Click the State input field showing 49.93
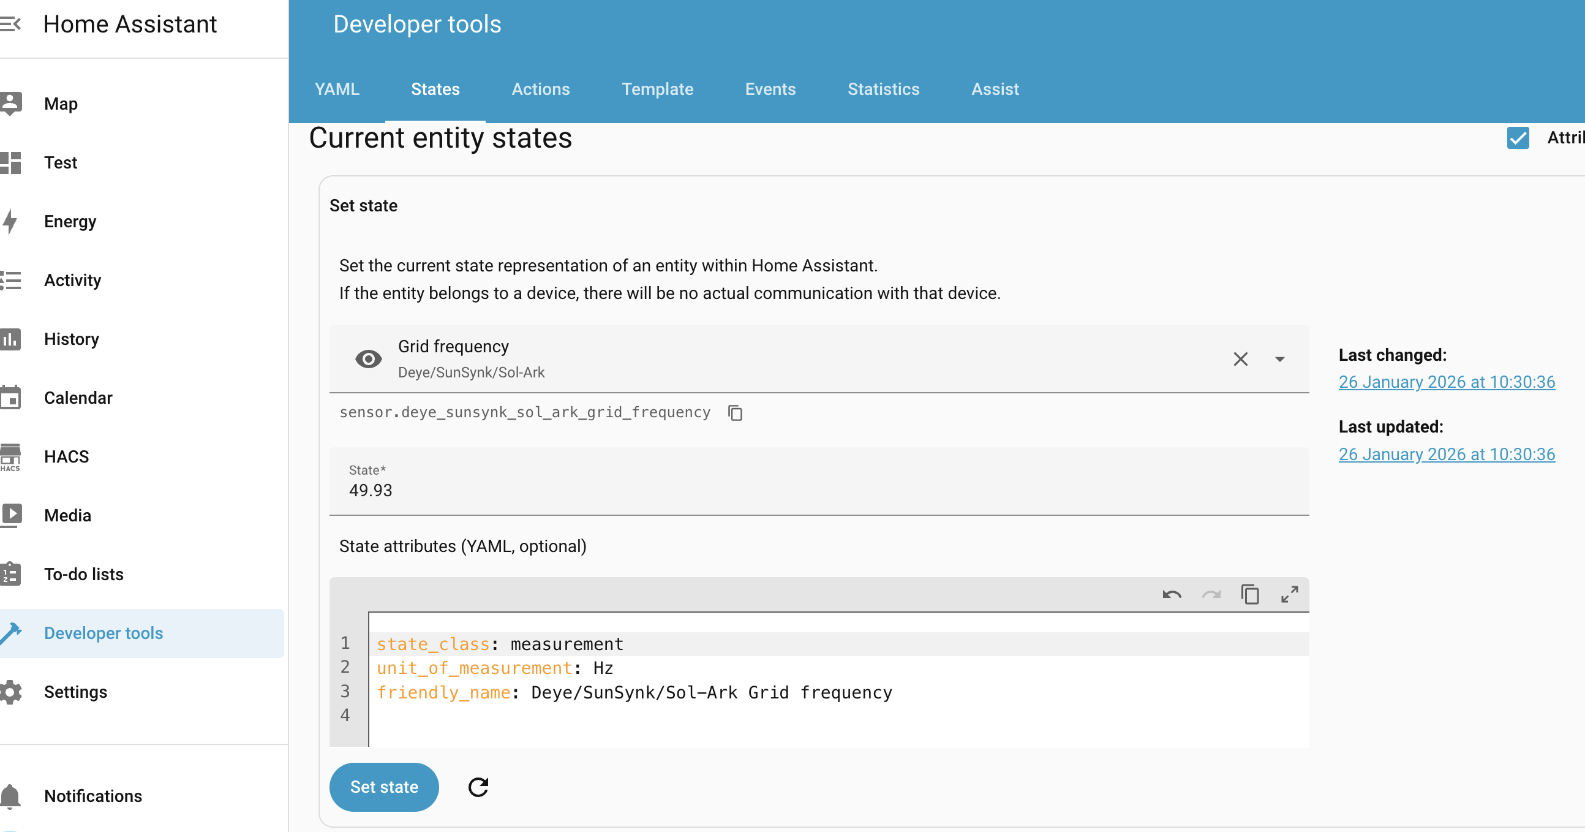The height and width of the screenshot is (832, 1585). [819, 481]
